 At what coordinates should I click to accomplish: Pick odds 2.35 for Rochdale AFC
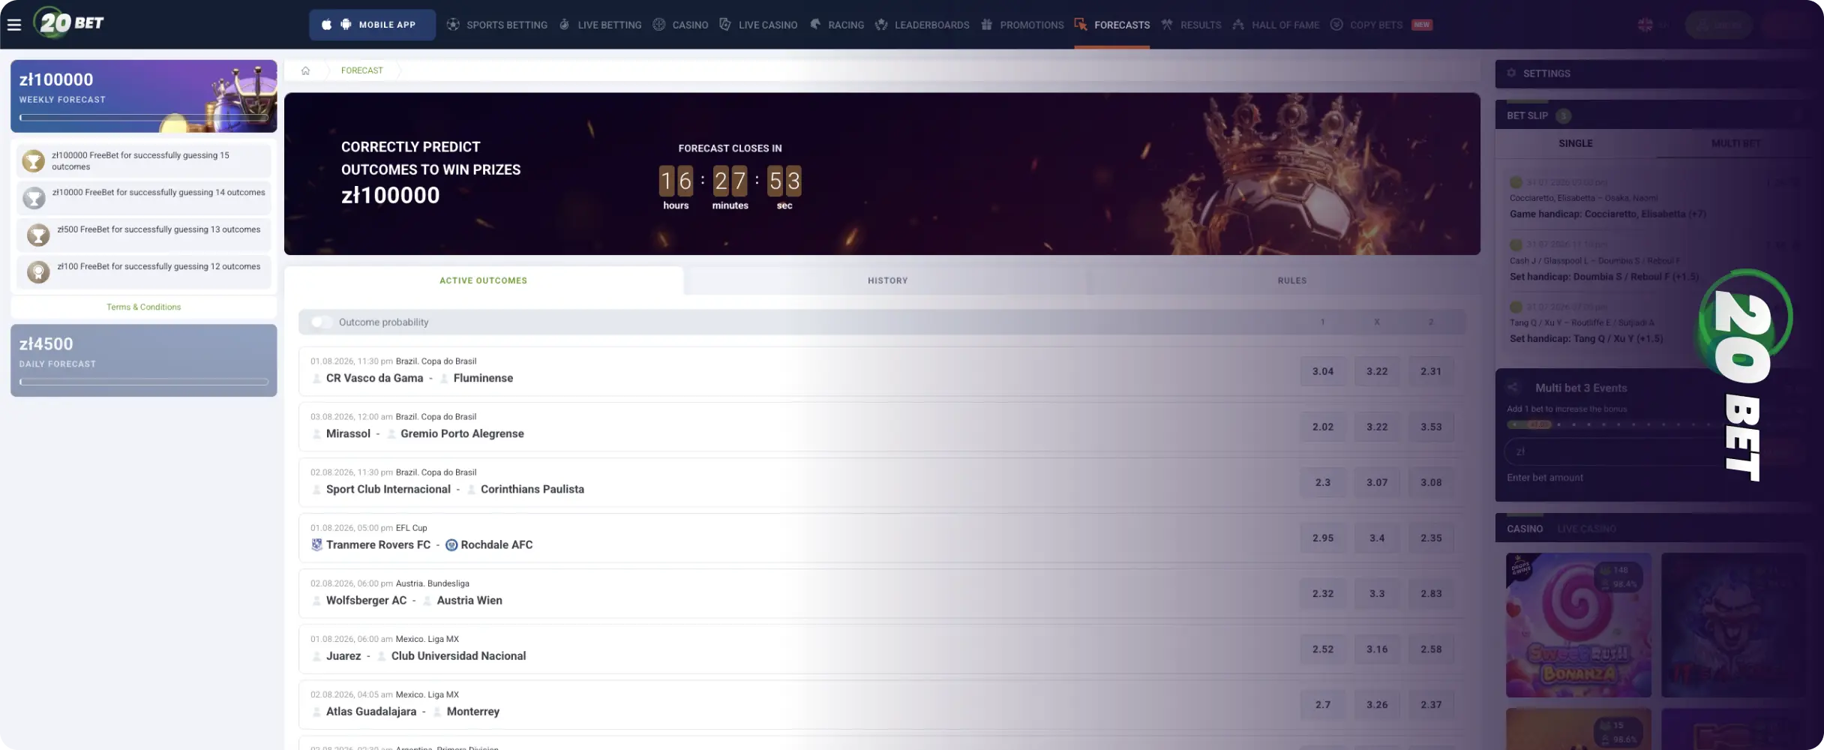[1431, 538]
